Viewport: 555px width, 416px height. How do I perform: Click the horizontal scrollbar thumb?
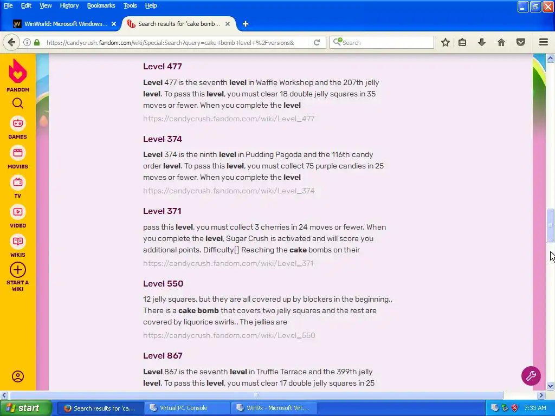pyautogui.click(x=256, y=395)
